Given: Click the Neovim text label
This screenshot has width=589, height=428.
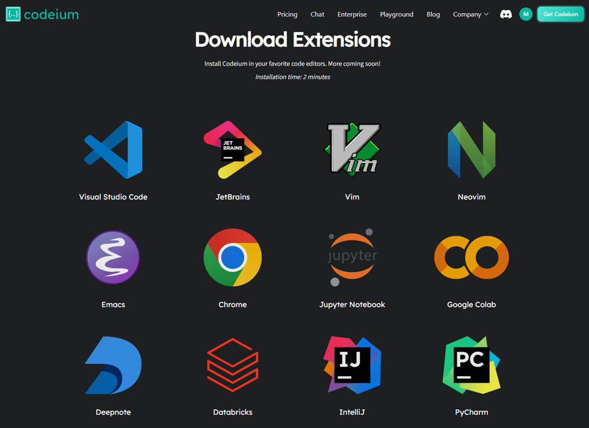Looking at the screenshot, I should (x=472, y=197).
